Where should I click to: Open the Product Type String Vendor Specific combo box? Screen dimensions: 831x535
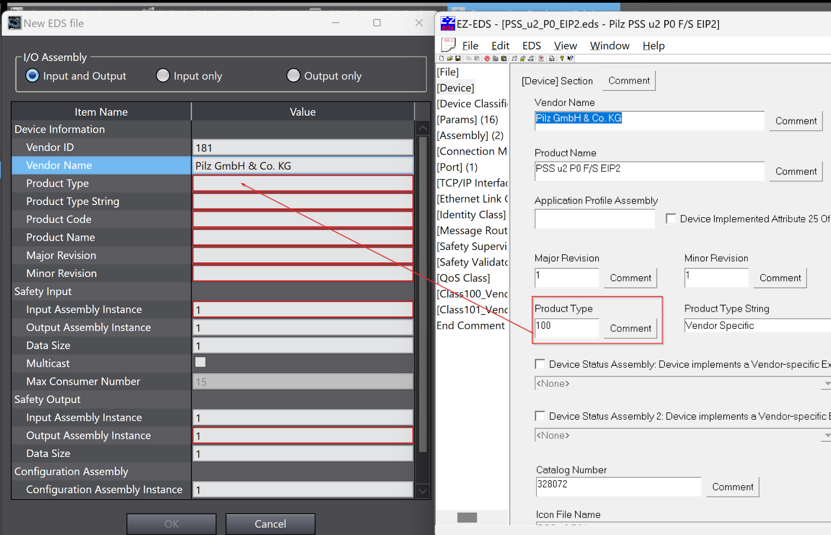[758, 326]
